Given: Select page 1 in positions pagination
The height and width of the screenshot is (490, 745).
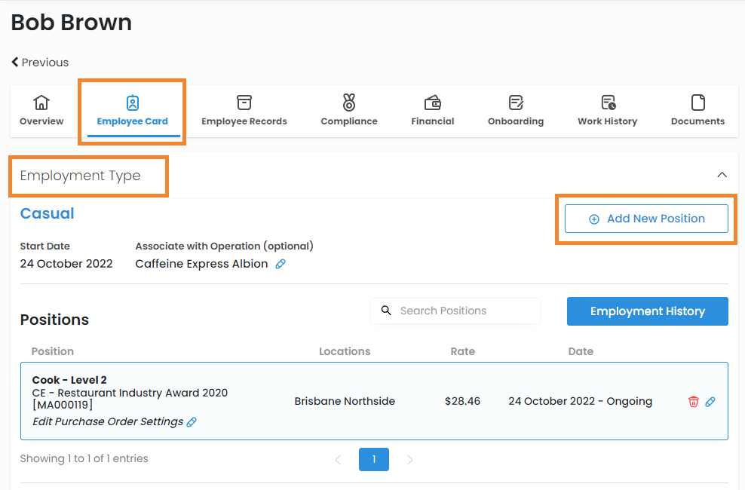Looking at the screenshot, I should [374, 459].
